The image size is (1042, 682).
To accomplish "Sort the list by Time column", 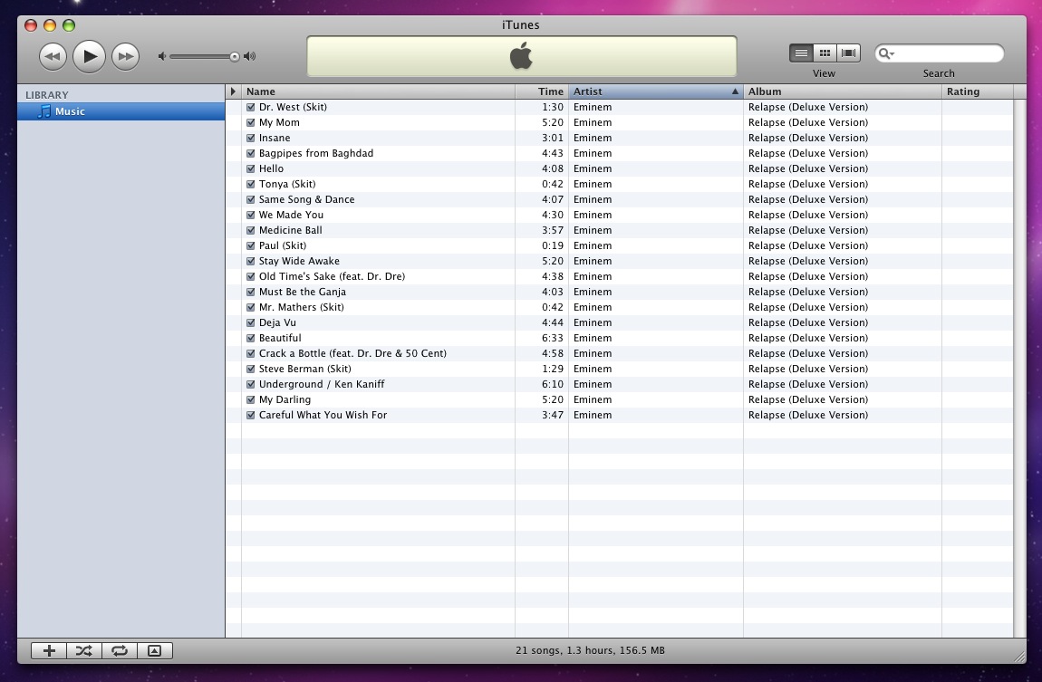I will pyautogui.click(x=542, y=91).
